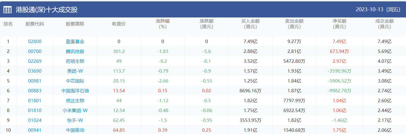Click the 净买额 column header
The width and height of the screenshot is (406, 134).
click(x=340, y=24)
